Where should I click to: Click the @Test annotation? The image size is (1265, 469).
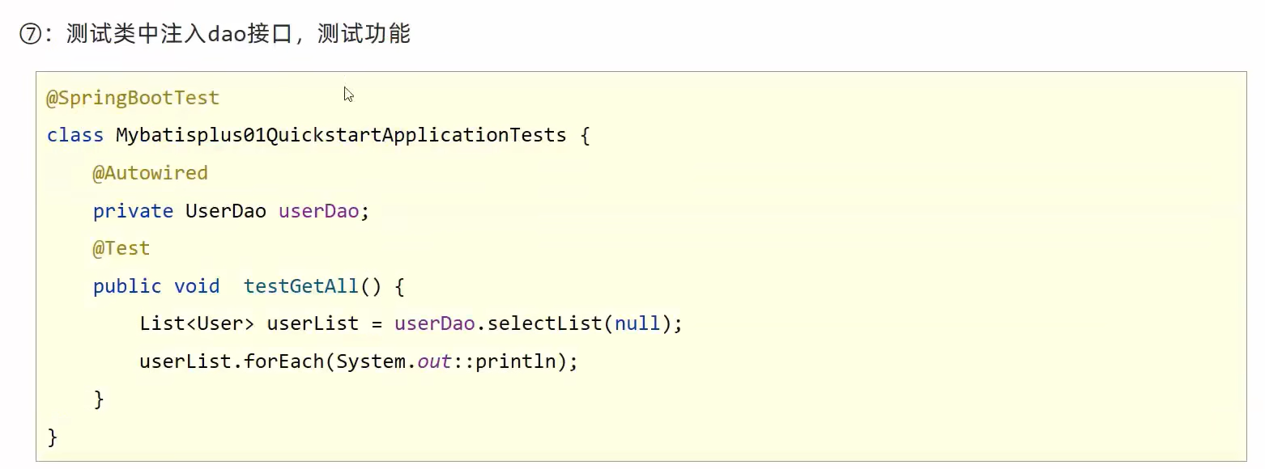tap(121, 248)
